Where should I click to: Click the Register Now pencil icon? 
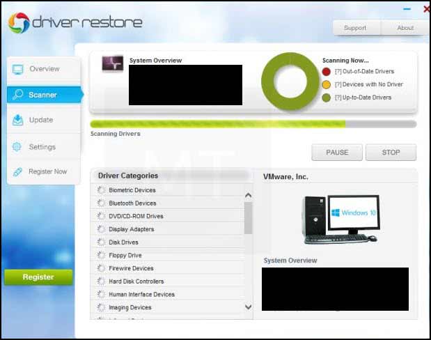coord(17,172)
